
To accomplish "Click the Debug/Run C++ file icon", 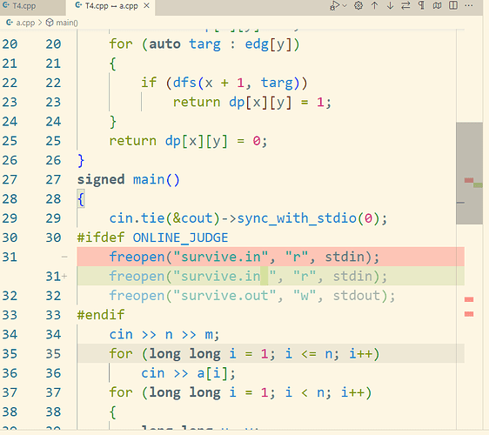I will coord(334,5).
